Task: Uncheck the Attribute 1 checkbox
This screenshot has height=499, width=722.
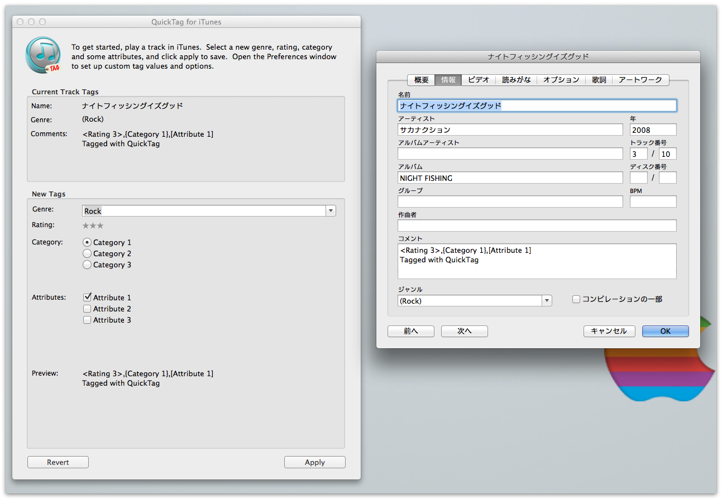Action: 87,298
